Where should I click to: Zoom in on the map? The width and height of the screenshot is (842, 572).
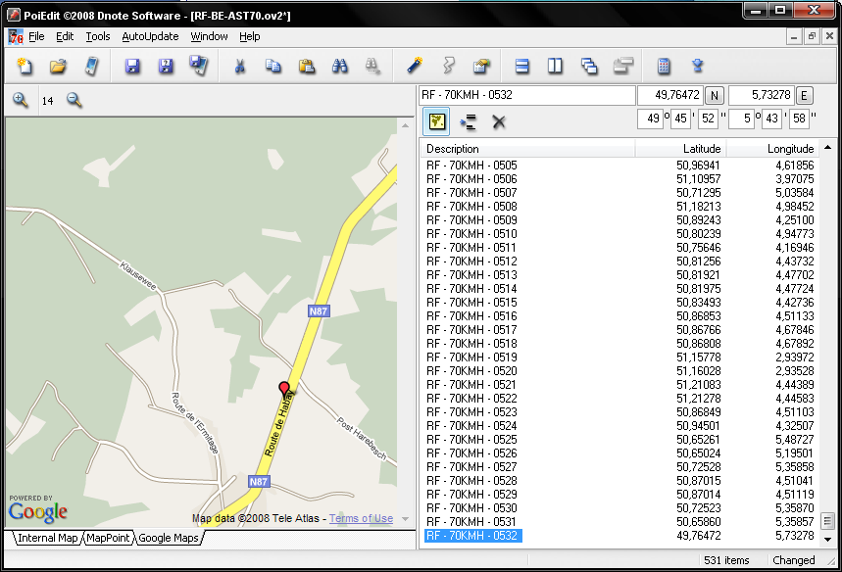[21, 100]
